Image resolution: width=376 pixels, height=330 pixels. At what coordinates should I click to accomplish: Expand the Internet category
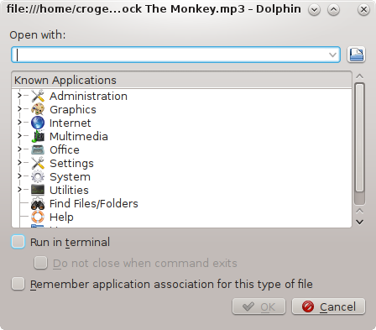coord(19,123)
